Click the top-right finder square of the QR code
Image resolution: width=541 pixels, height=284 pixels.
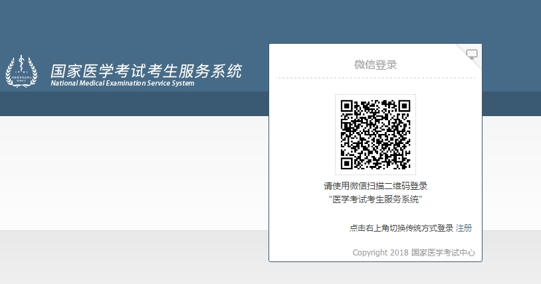coord(404,106)
